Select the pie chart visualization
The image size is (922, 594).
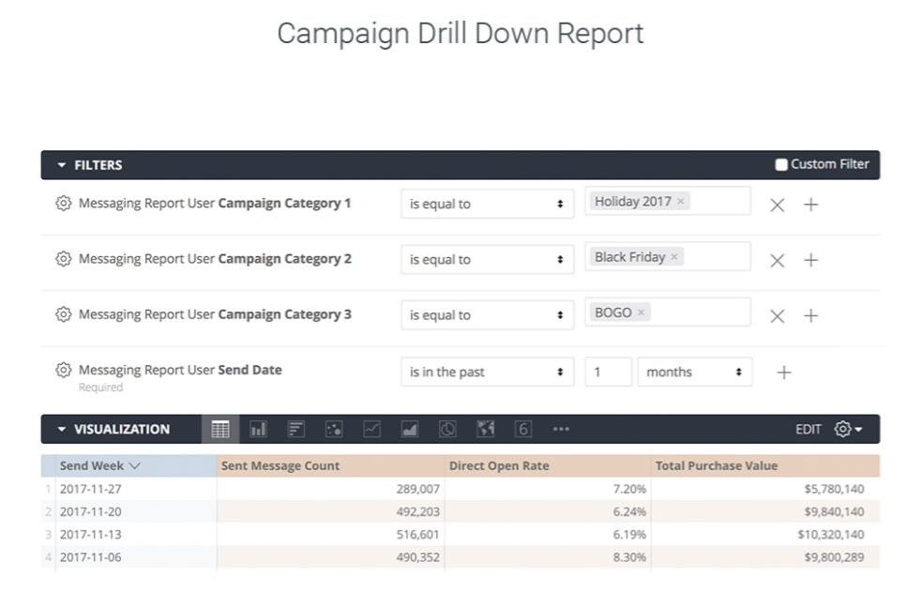click(x=447, y=429)
